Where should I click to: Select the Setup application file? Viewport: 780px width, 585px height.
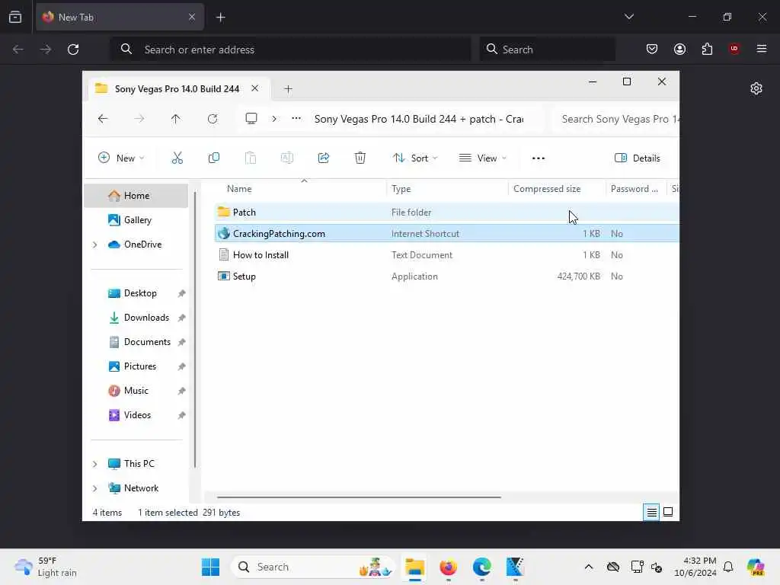446,277
